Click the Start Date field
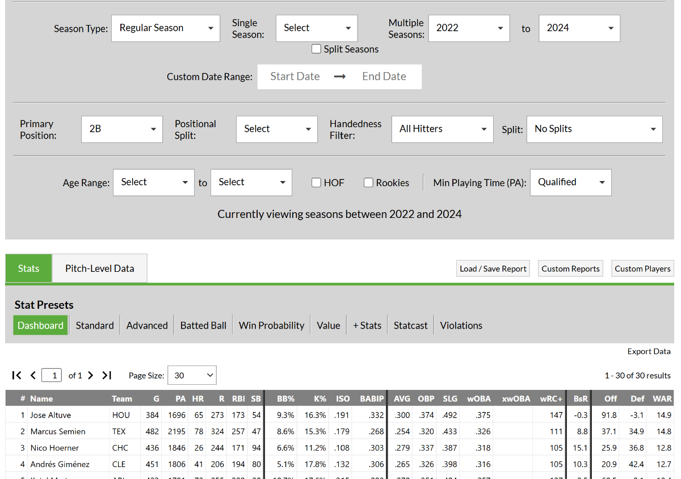 click(x=295, y=77)
